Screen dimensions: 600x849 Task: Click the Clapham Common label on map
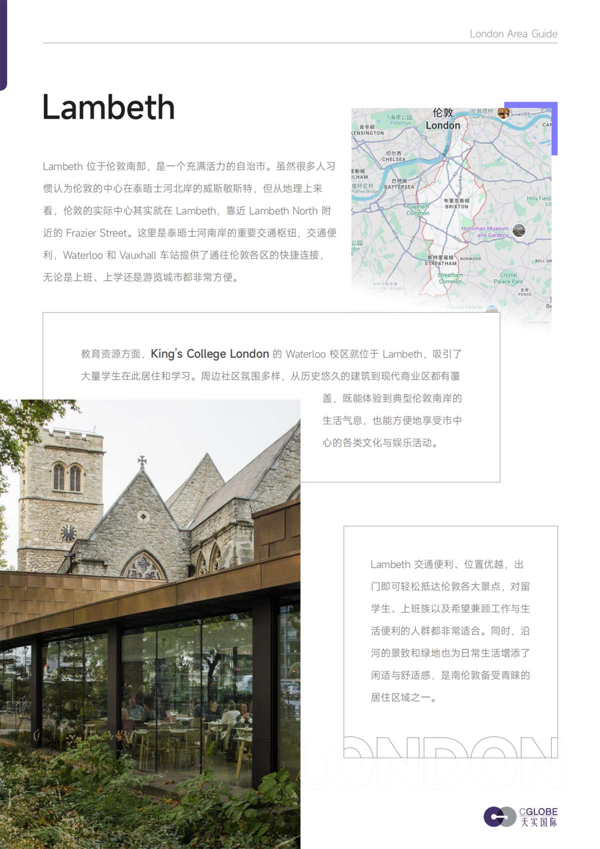coord(417,210)
